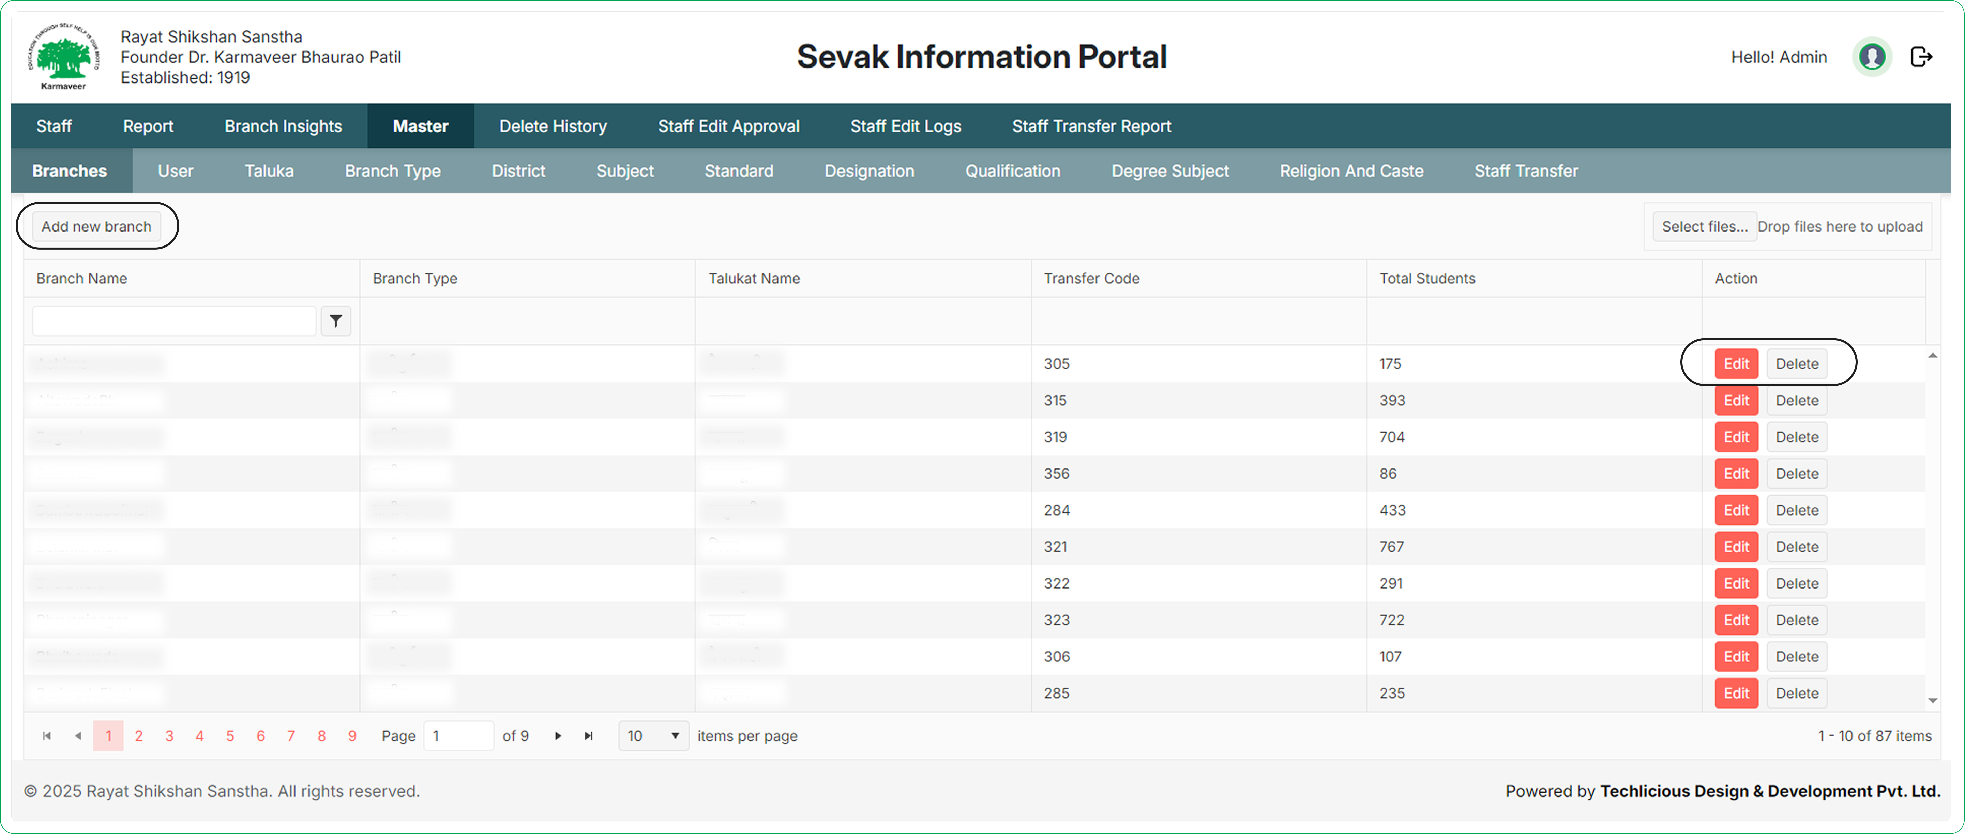Edit the branch with transfer code 356
Viewport: 1965px width, 834px height.
(1736, 474)
